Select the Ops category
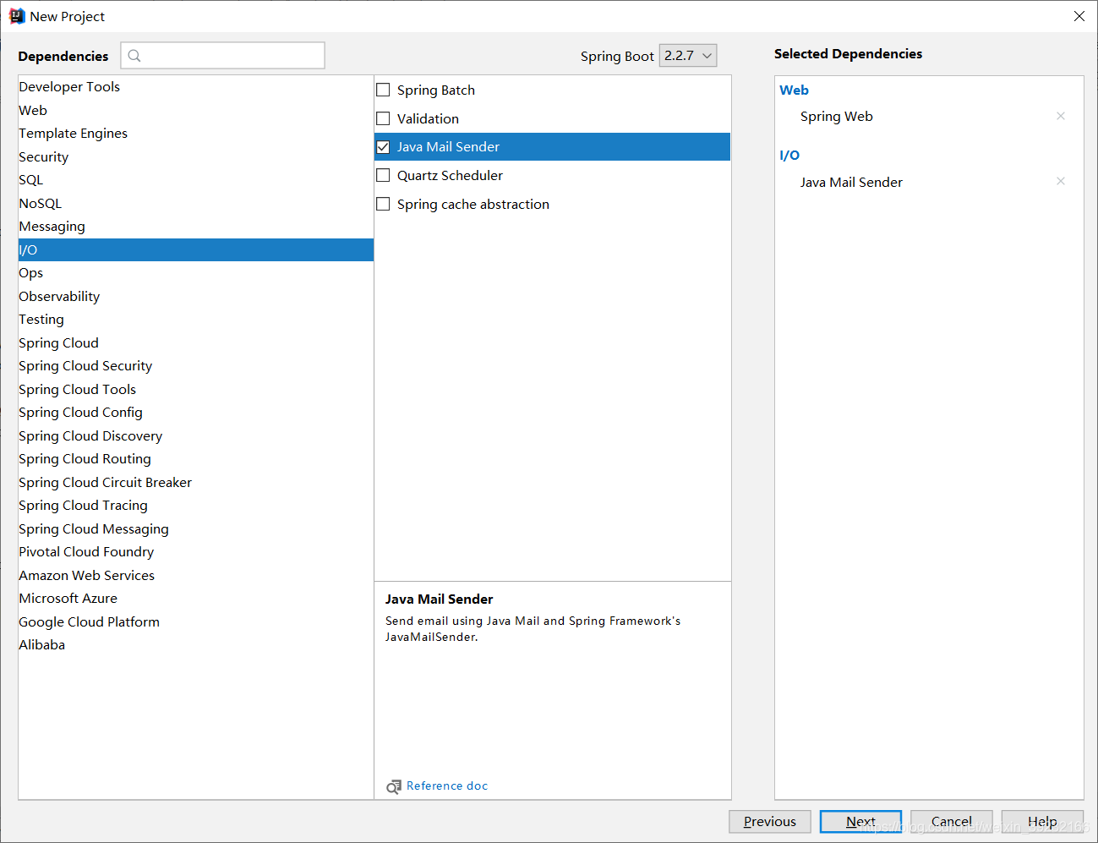The image size is (1098, 843). (x=196, y=273)
